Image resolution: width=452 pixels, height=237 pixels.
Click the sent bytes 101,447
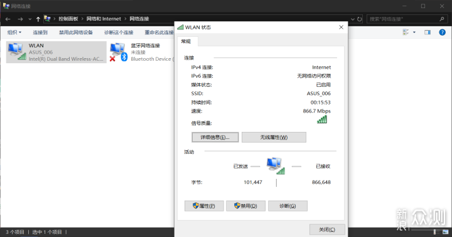click(253, 182)
